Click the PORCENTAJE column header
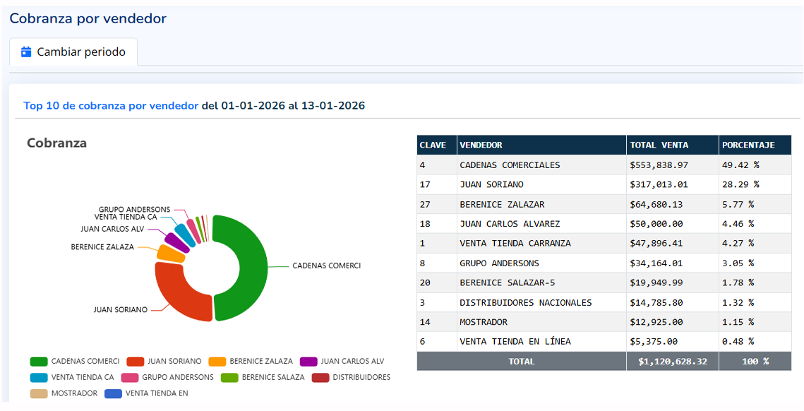804x411 pixels. pyautogui.click(x=750, y=145)
